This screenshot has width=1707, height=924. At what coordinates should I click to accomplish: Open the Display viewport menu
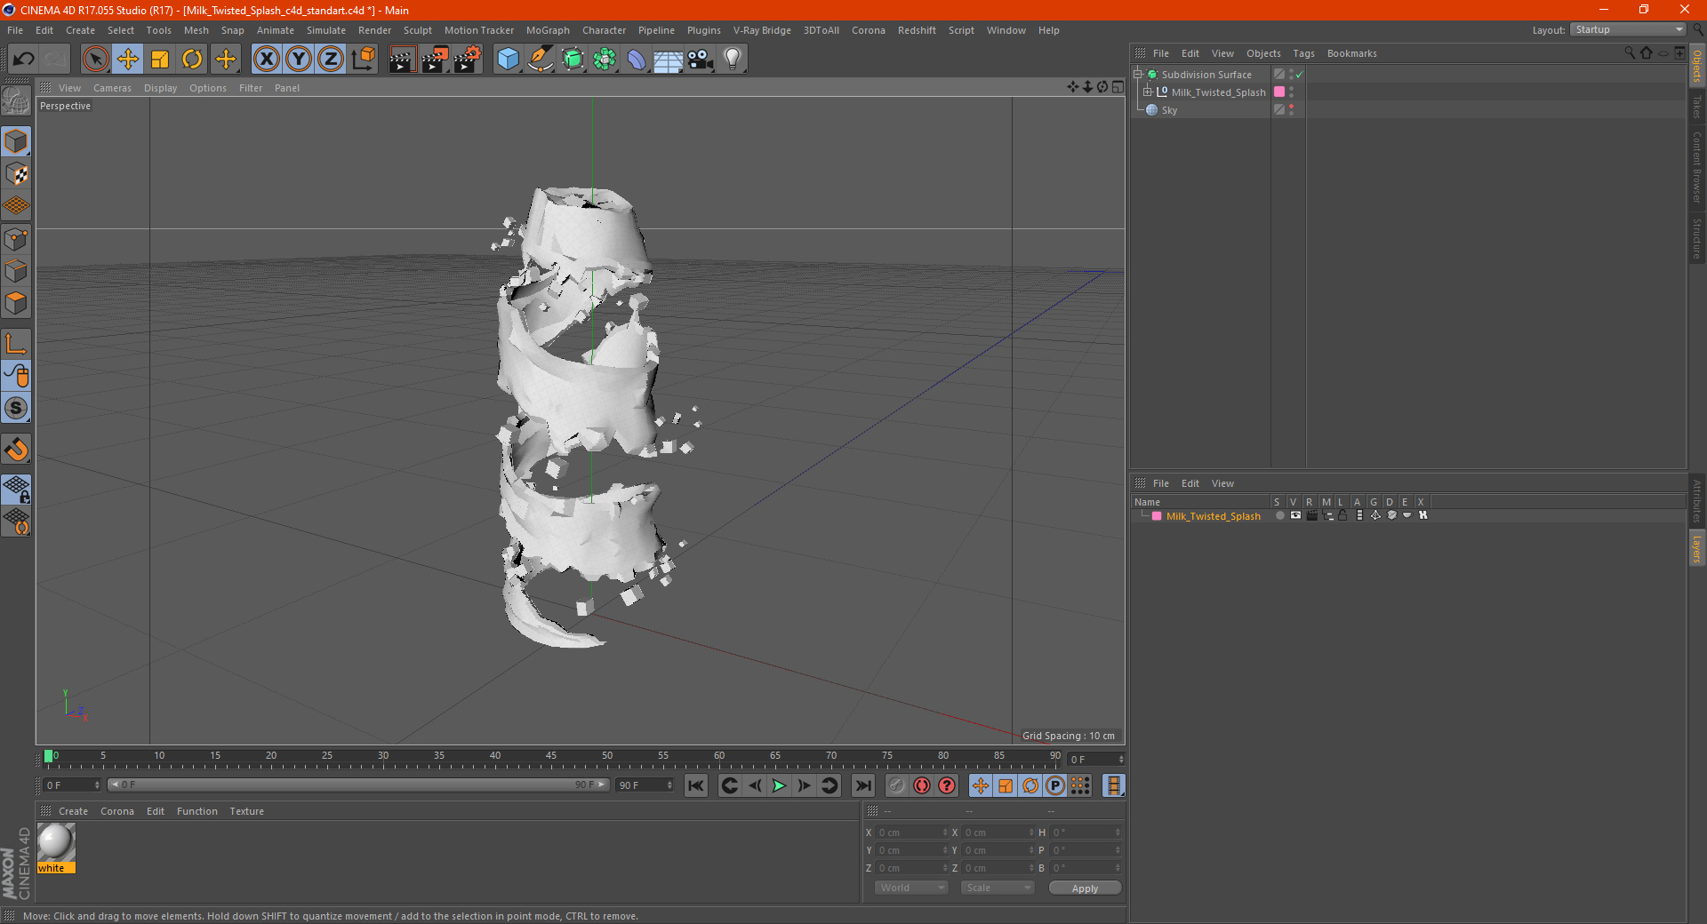pyautogui.click(x=160, y=88)
